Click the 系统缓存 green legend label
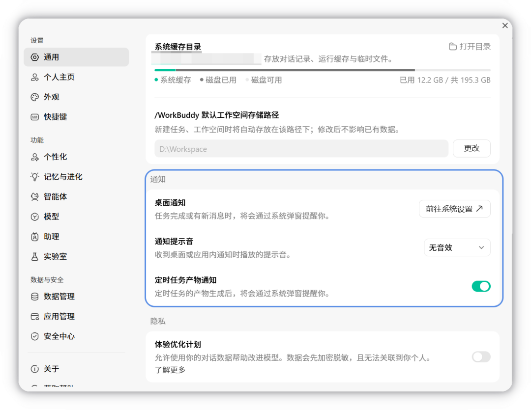 click(x=173, y=80)
